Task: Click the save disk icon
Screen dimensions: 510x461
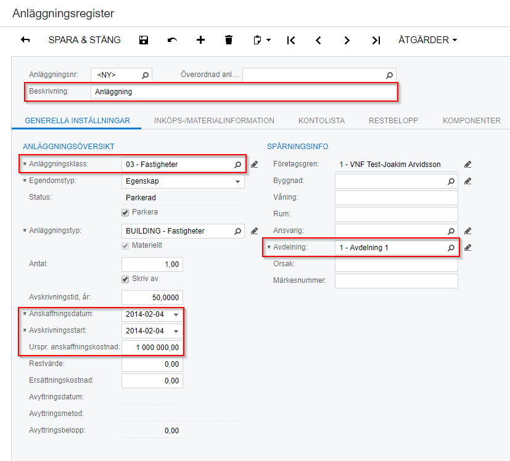Action: point(144,40)
